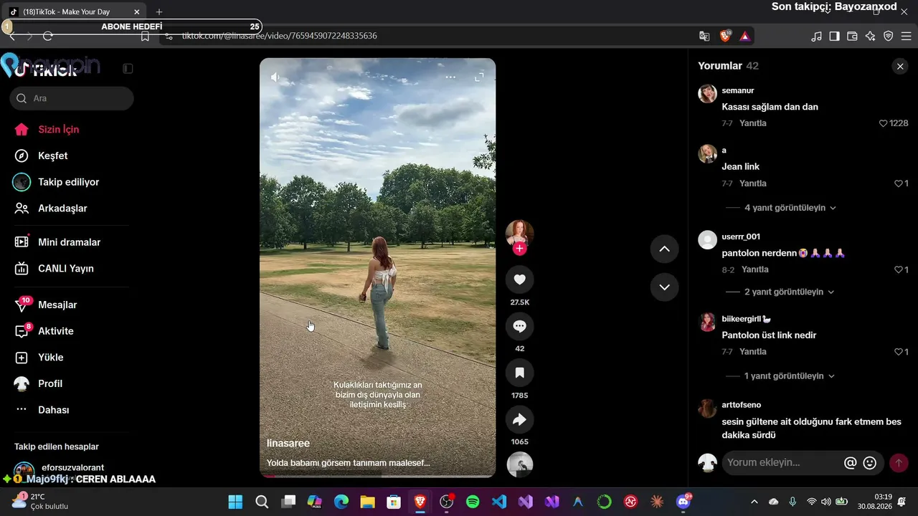
Task: Like semanur's comment with 1228 likes
Action: (884, 123)
